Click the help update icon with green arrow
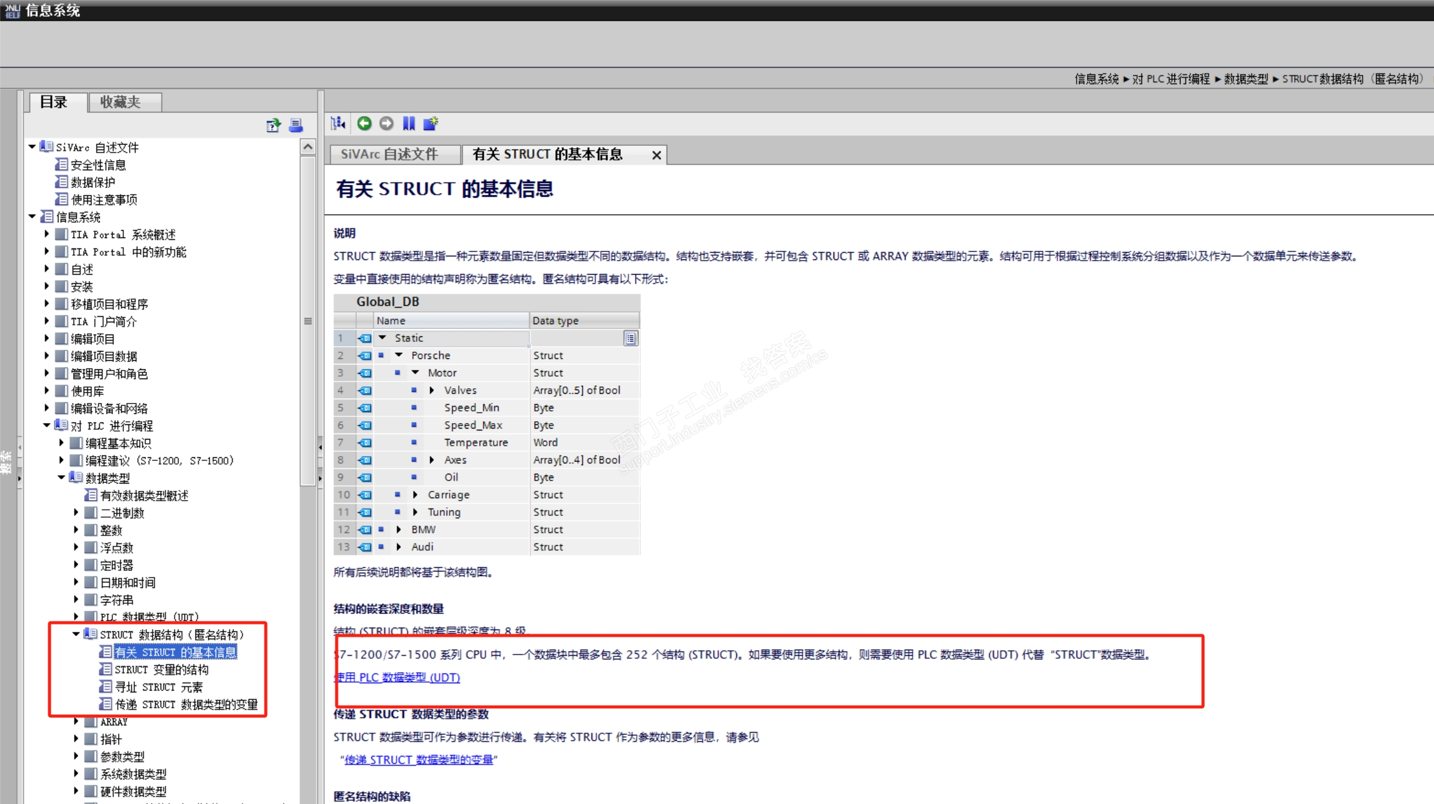Screen dimensions: 1434x804 point(273,126)
